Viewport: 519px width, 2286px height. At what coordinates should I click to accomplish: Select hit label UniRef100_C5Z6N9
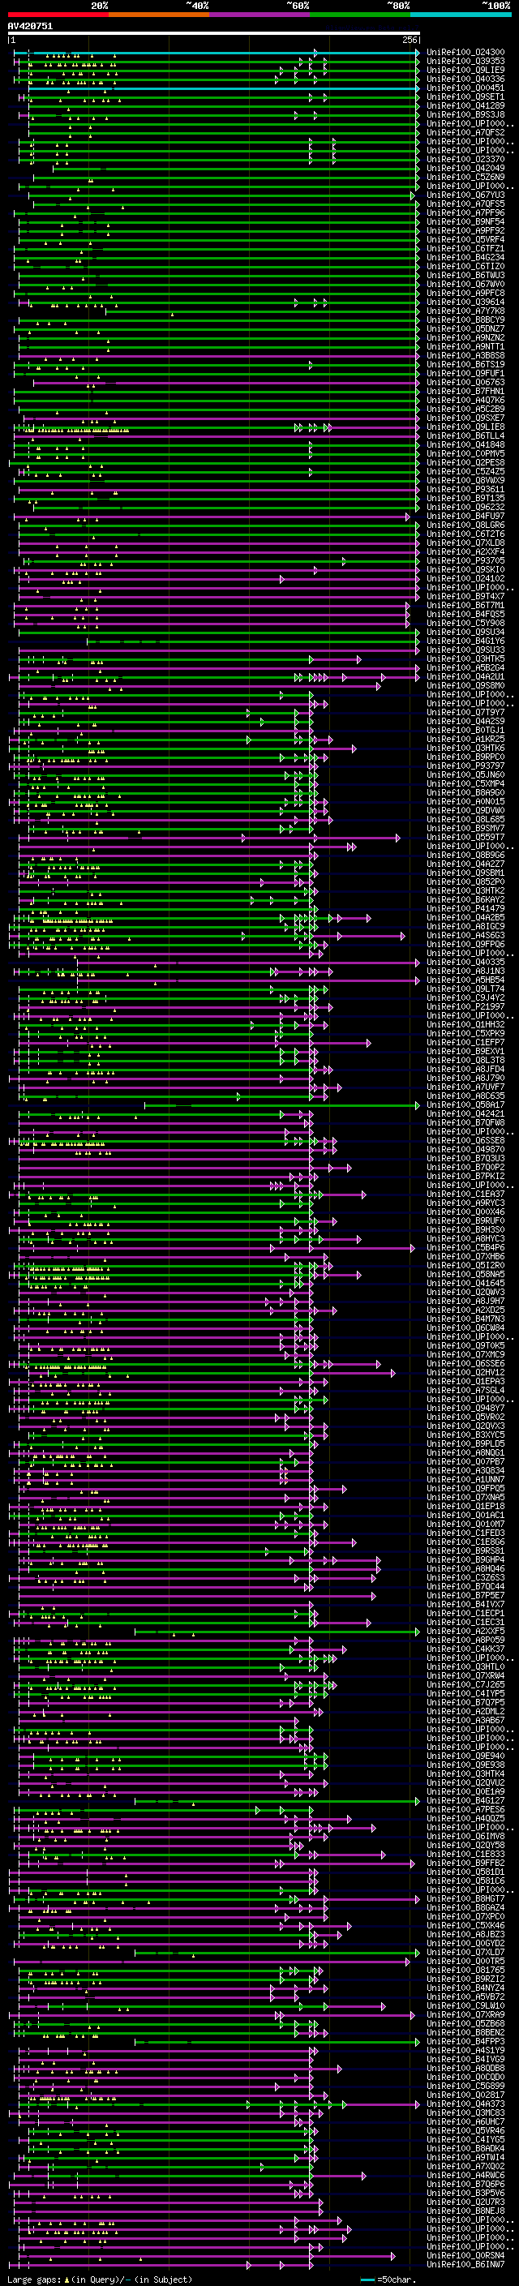(465, 178)
